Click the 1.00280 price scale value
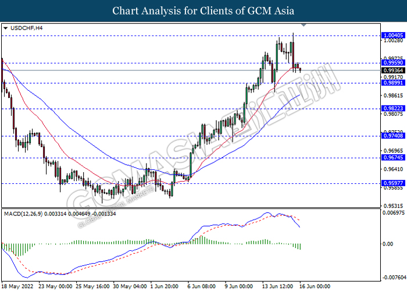Image resolution: width=407 pixels, height=291 pixels. click(394, 41)
